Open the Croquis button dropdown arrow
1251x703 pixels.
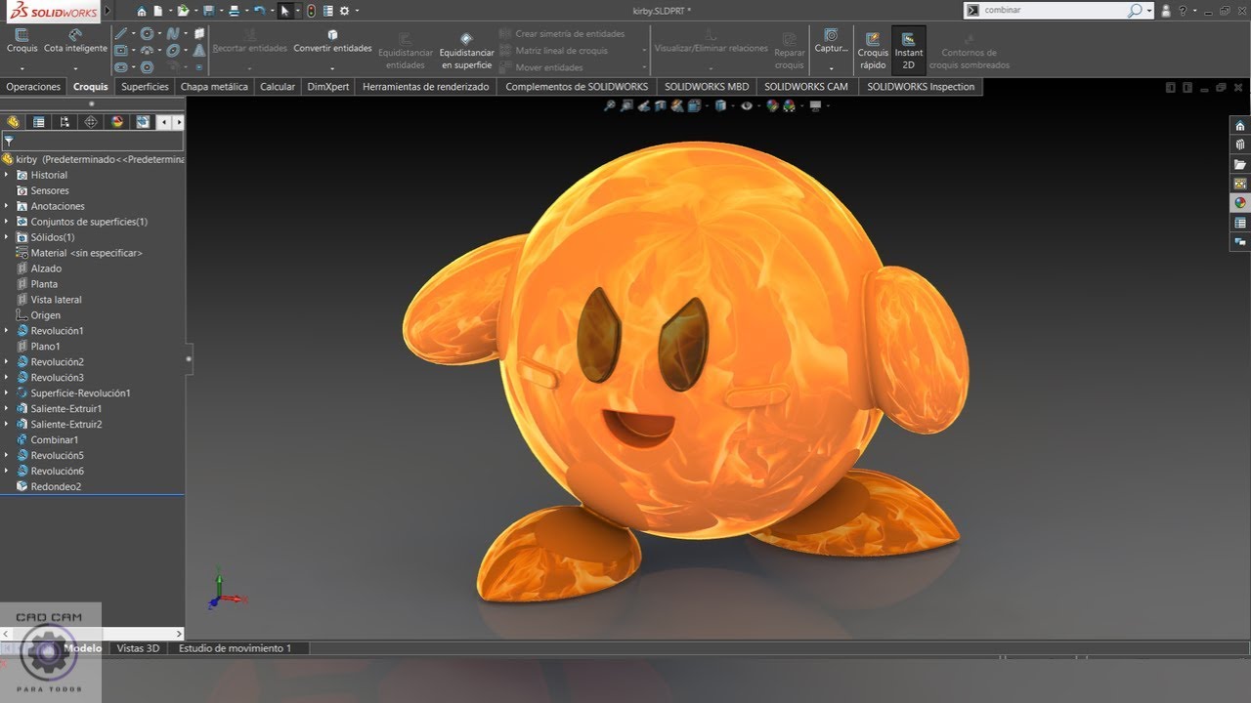pyautogui.click(x=22, y=68)
